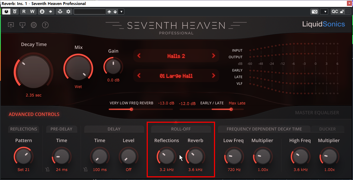Click the Delay Level knob
The image size is (353, 180).
pos(128,157)
